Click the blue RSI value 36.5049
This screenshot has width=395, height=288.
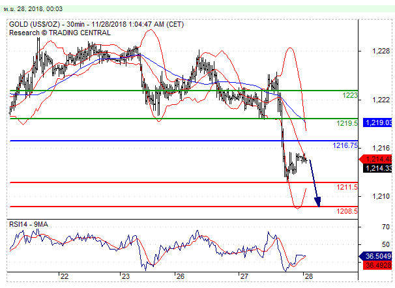tap(375, 256)
